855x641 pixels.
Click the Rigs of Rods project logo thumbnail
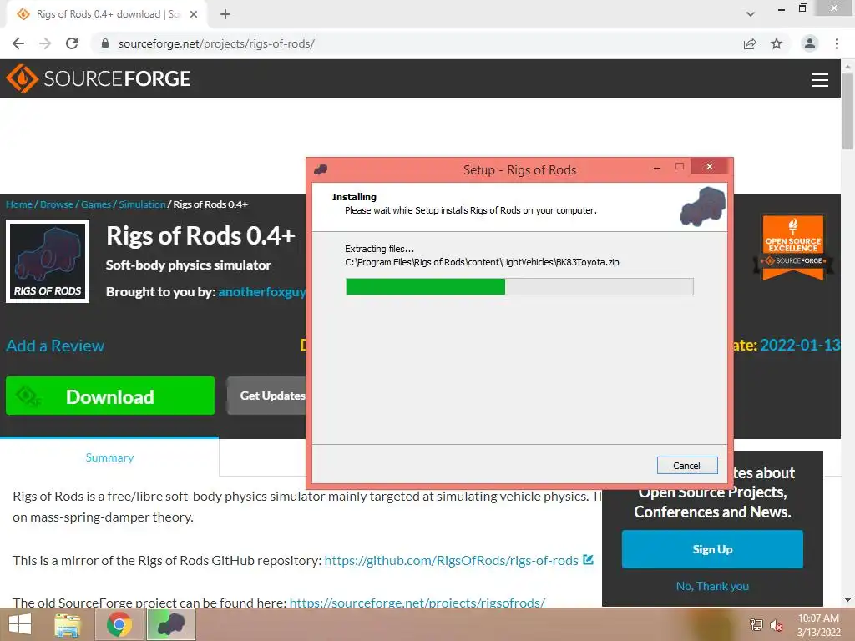pyautogui.click(x=48, y=260)
